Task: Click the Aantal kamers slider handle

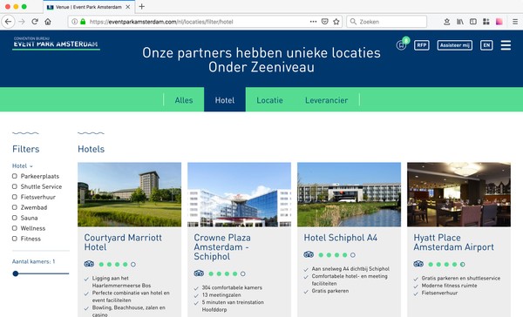Action: click(16, 273)
